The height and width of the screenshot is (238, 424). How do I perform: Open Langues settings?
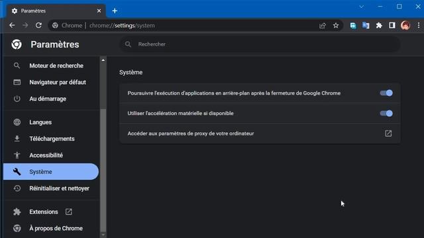52,122
